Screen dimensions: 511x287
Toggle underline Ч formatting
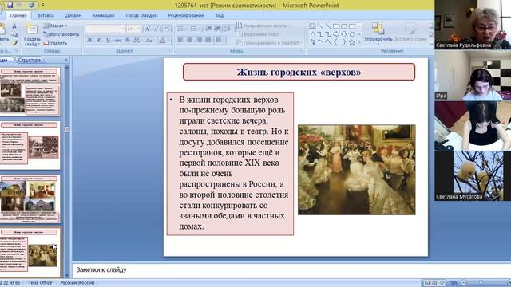click(108, 41)
